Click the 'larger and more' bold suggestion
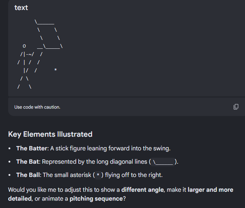Viewport: 245px width, 208px height. (210, 190)
